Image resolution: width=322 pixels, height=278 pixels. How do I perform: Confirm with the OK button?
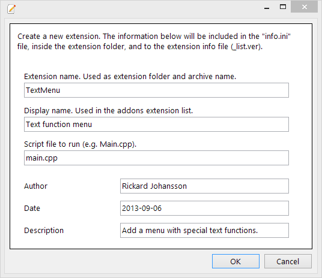point(235,261)
